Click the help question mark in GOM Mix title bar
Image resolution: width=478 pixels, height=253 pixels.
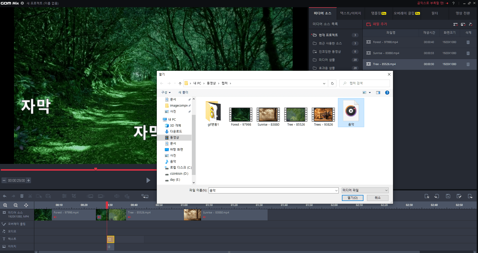pyautogui.click(x=453, y=3)
